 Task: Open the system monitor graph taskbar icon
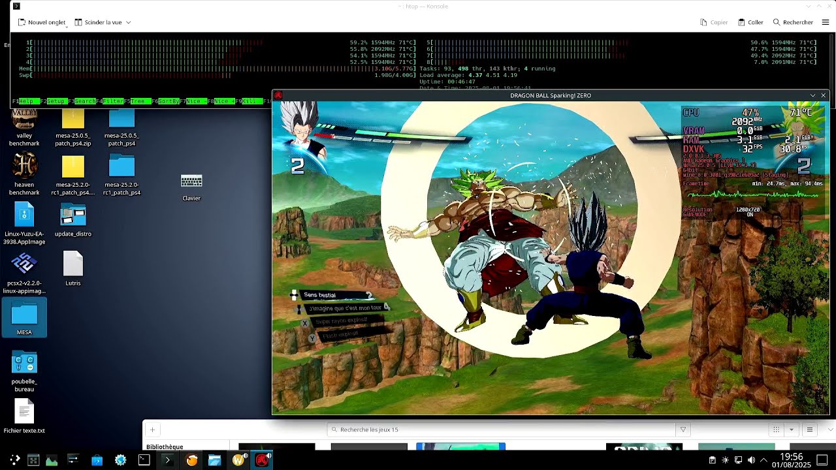pyautogui.click(x=51, y=460)
